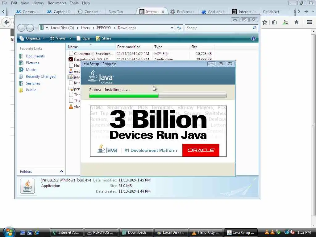This screenshot has width=316, height=237.
Task: Expand the Folders pane chevron
Action: [x=61, y=172]
